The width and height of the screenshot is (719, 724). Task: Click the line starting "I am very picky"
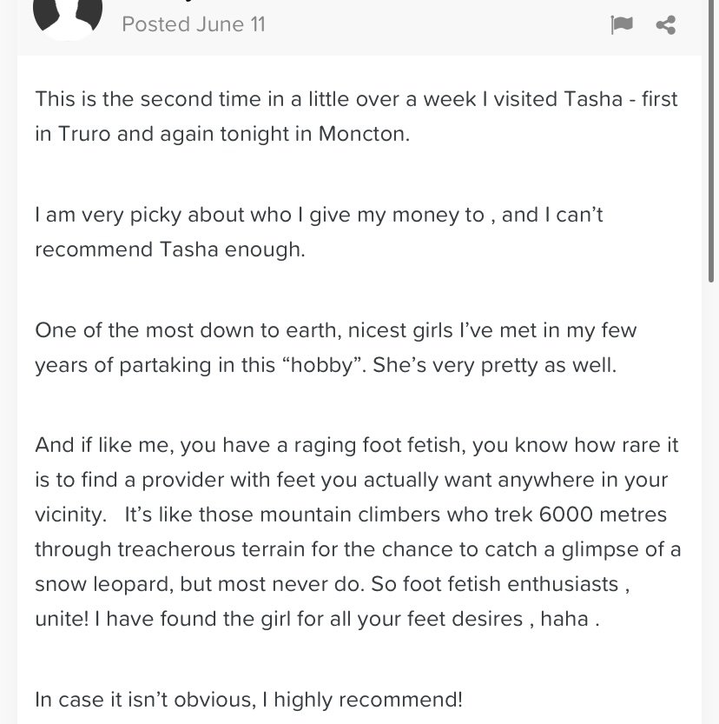[319, 216]
